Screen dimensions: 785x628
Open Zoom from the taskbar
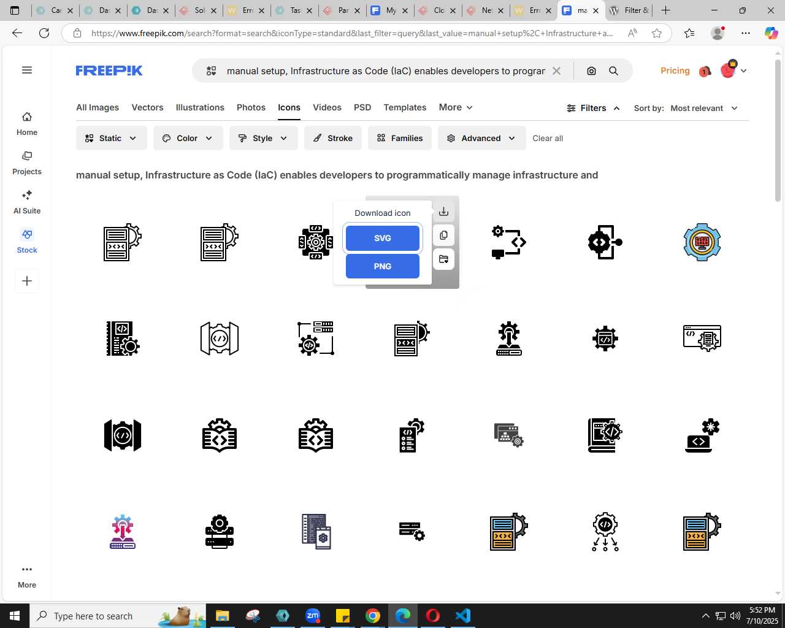313,616
